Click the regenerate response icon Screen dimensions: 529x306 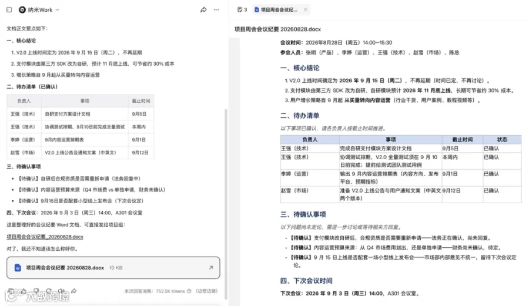pos(49,291)
